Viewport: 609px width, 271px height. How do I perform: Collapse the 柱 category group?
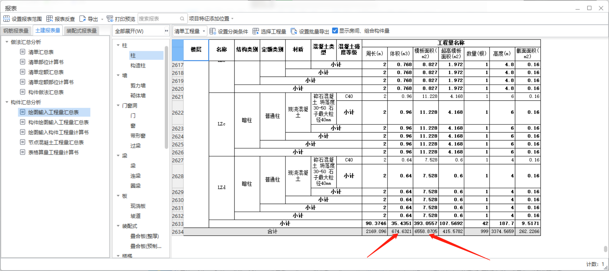pyautogui.click(x=118, y=45)
